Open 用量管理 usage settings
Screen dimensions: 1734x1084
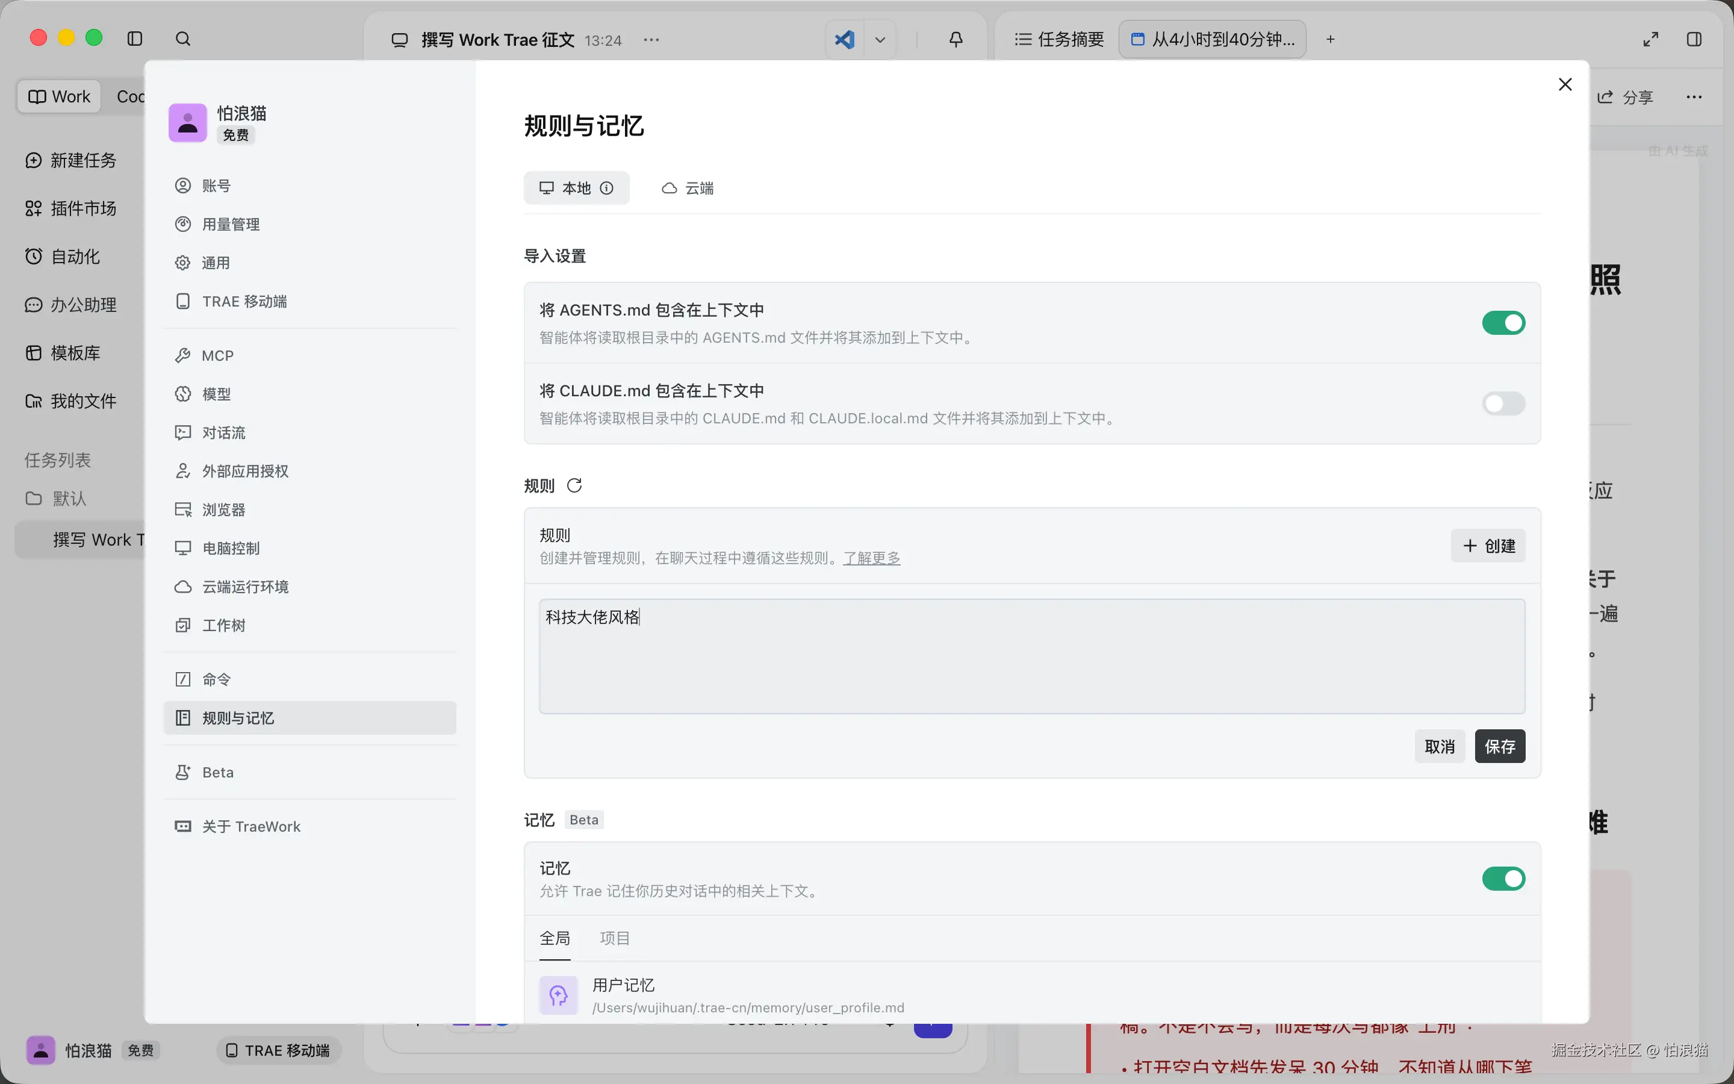point(309,225)
